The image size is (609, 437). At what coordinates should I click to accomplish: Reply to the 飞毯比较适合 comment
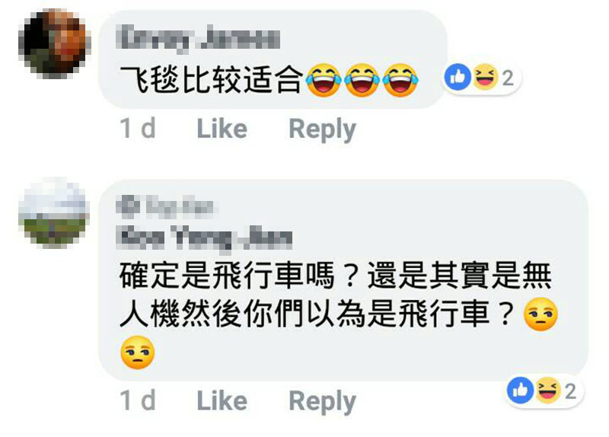pos(322,129)
